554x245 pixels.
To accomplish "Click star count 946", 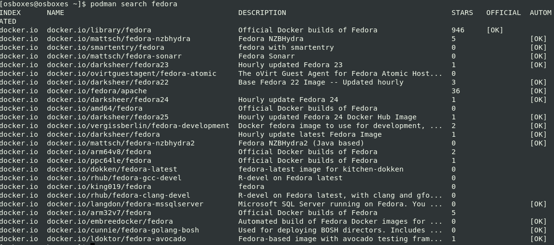I will [x=458, y=30].
